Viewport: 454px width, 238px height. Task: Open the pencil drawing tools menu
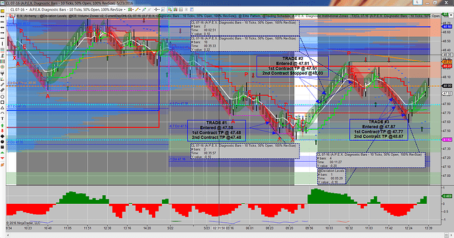pos(138,10)
